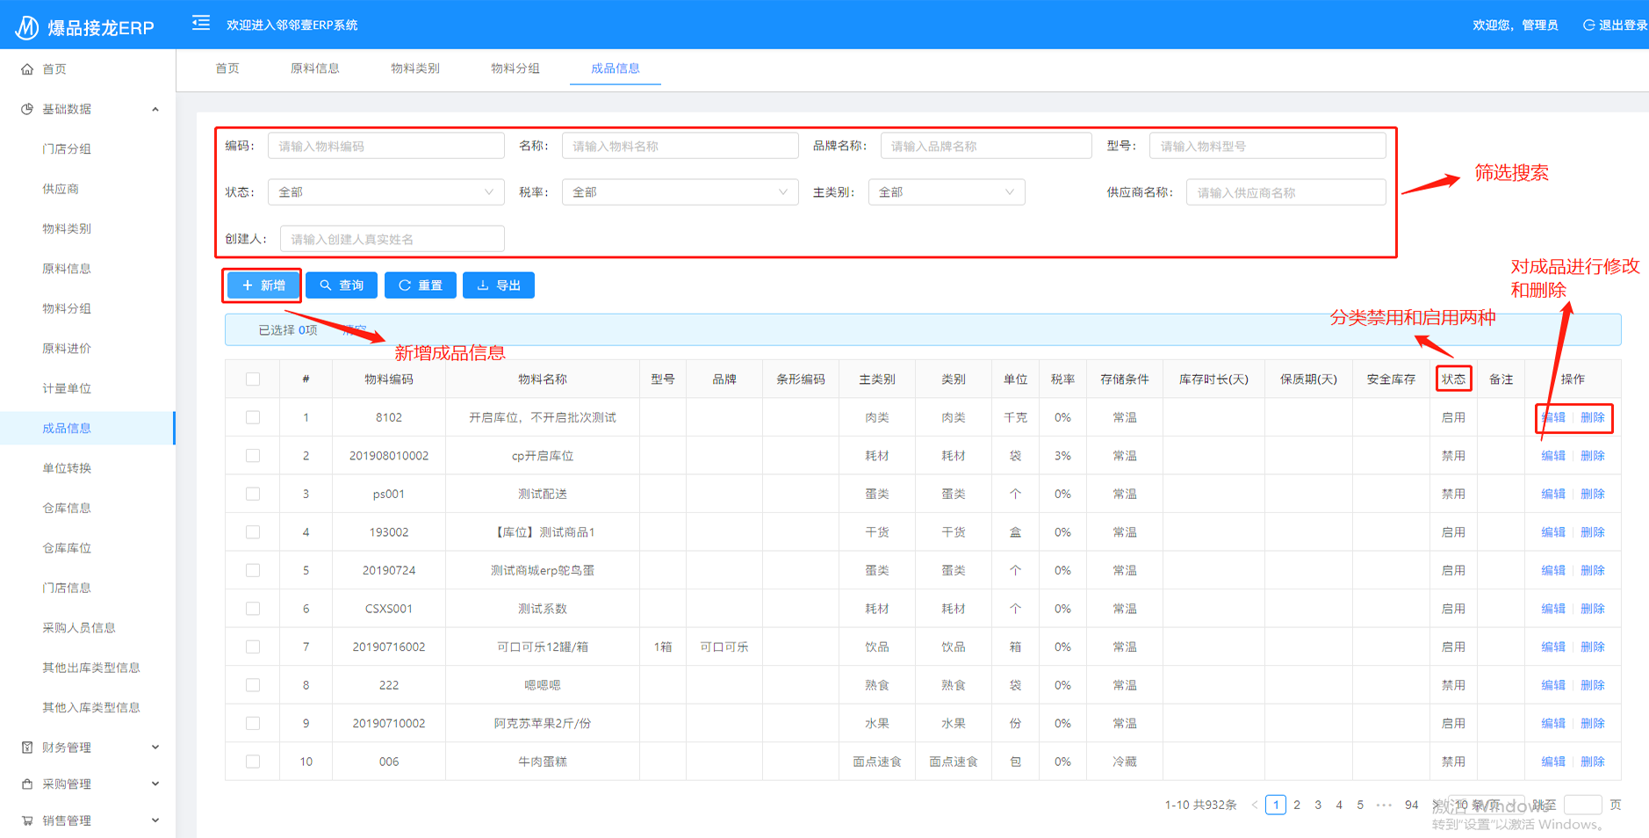Open 采购人员信息 in the sidebar

[x=79, y=627]
